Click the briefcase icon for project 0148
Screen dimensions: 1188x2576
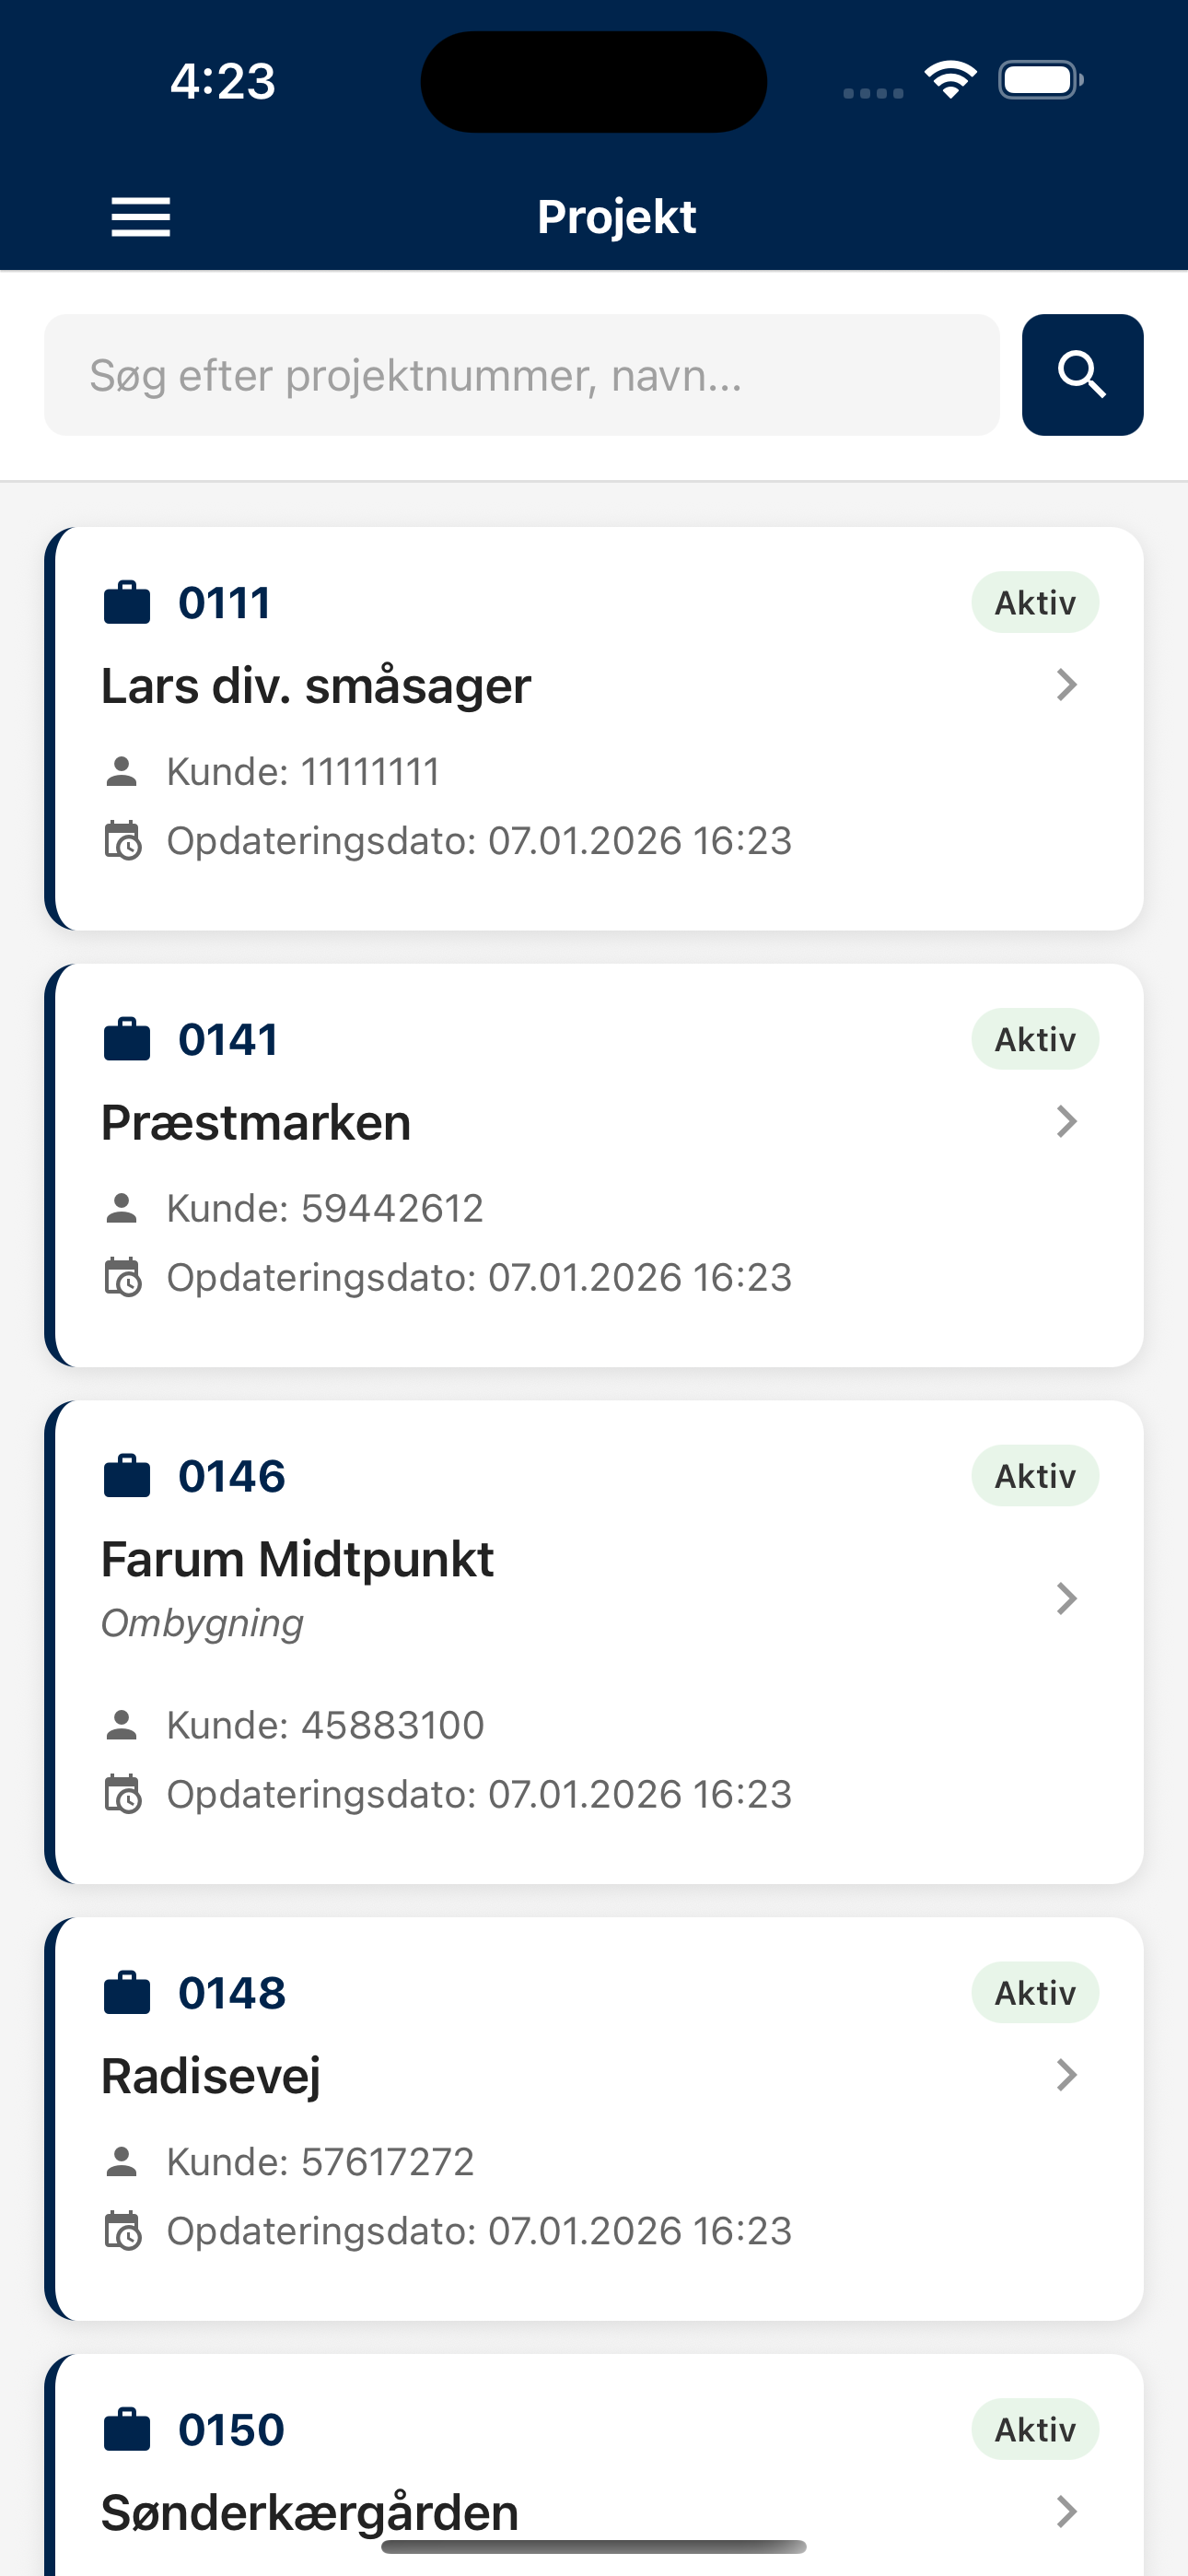coord(127,1992)
